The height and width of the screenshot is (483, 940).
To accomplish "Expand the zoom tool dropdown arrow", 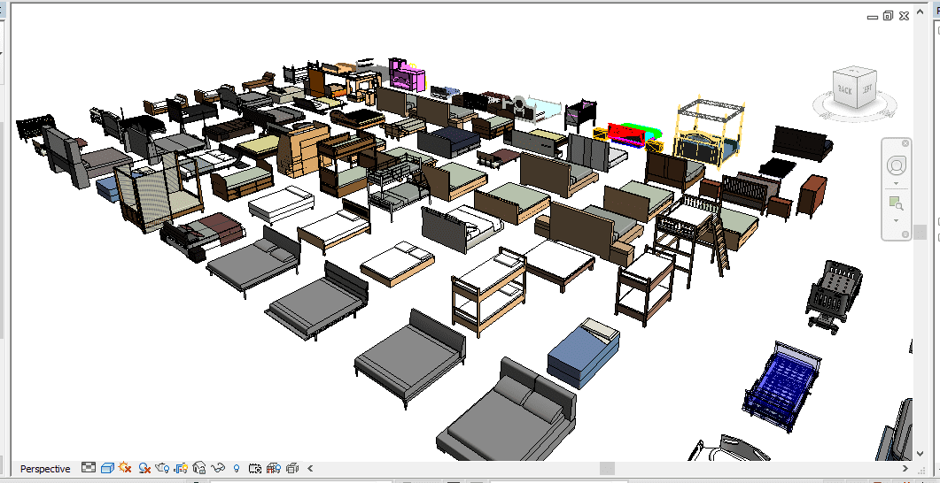I will pyautogui.click(x=896, y=219).
